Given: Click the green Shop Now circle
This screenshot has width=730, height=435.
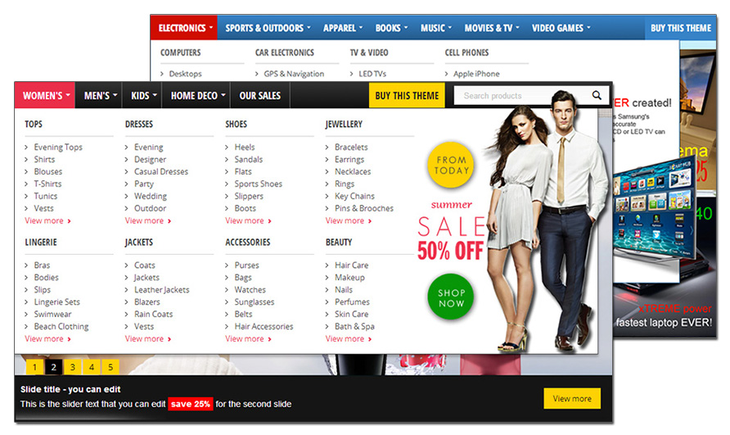Looking at the screenshot, I should [x=451, y=298].
